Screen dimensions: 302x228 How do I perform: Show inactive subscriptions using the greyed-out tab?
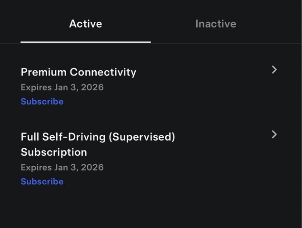[215, 24]
